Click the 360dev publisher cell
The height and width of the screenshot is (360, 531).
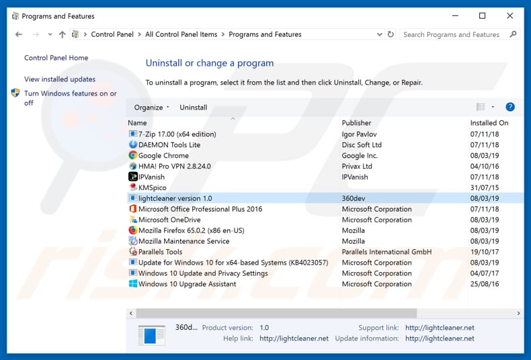point(354,198)
